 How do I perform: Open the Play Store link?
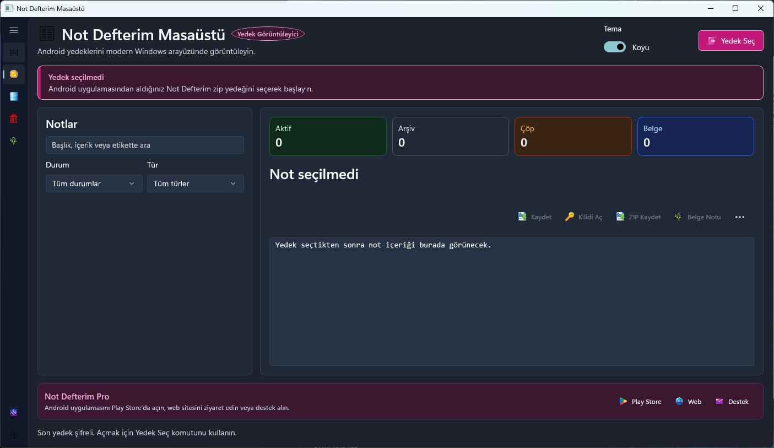[x=640, y=402]
